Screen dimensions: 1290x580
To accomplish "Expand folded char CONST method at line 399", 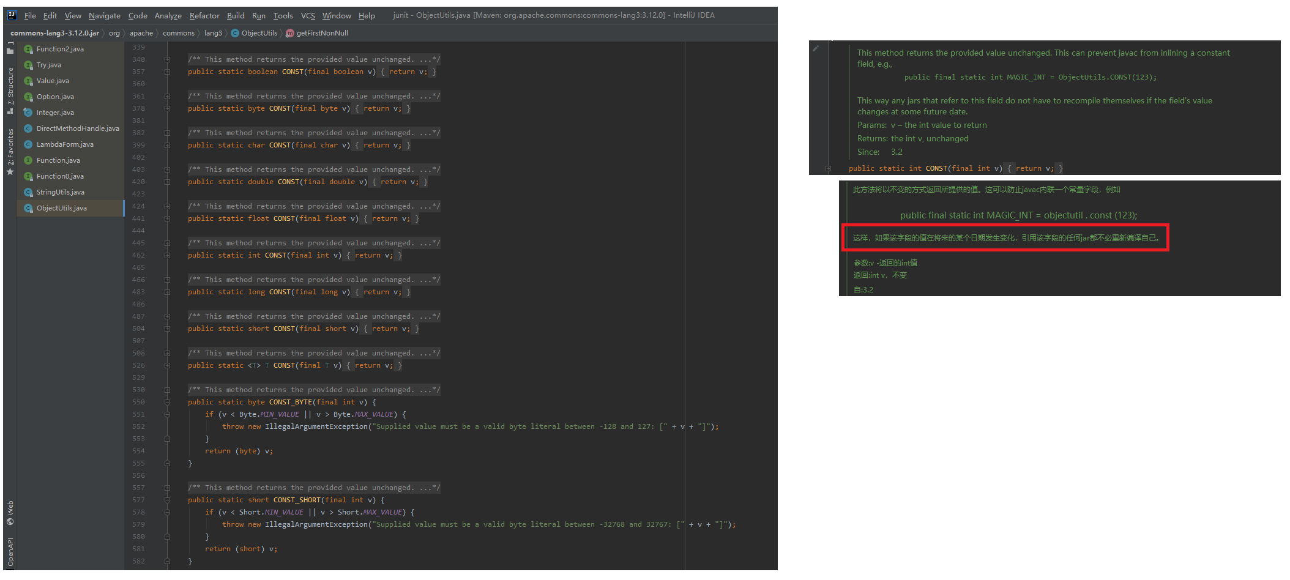I will pyautogui.click(x=167, y=145).
